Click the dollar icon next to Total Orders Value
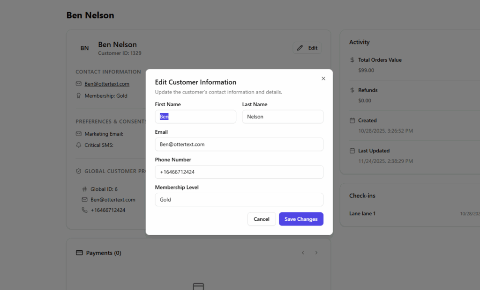 click(352, 60)
